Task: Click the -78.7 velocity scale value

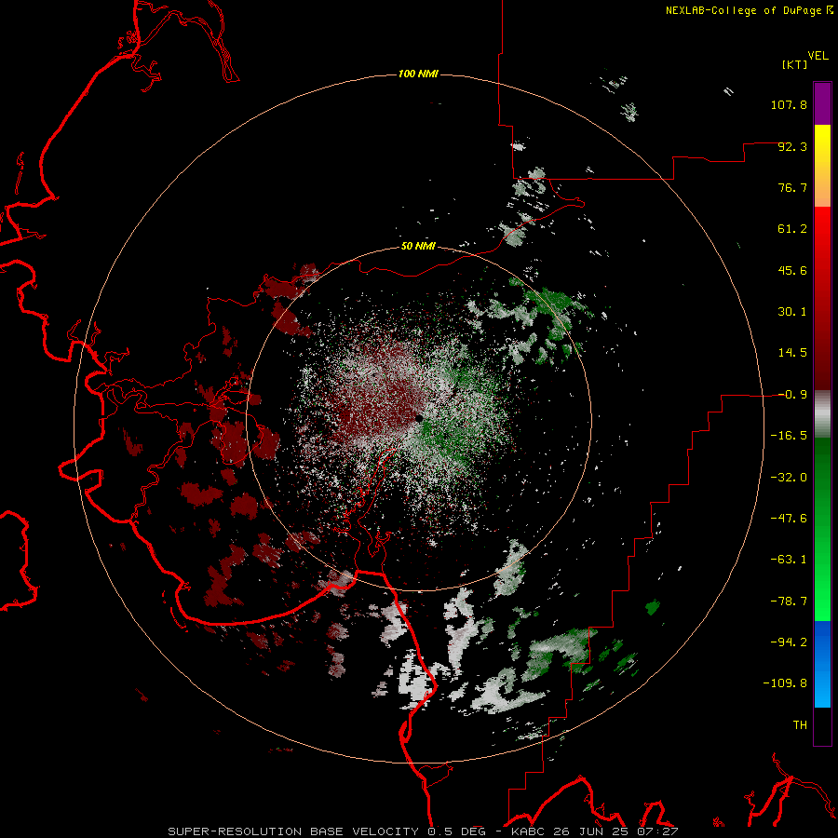Action: (789, 601)
